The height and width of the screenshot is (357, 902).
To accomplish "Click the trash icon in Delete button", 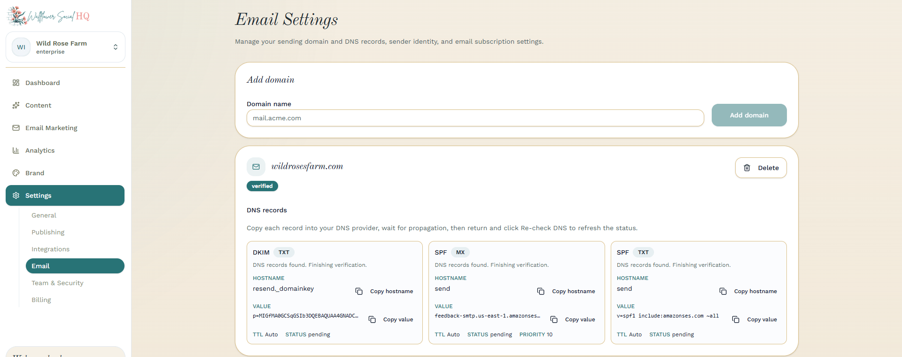I will (x=747, y=168).
